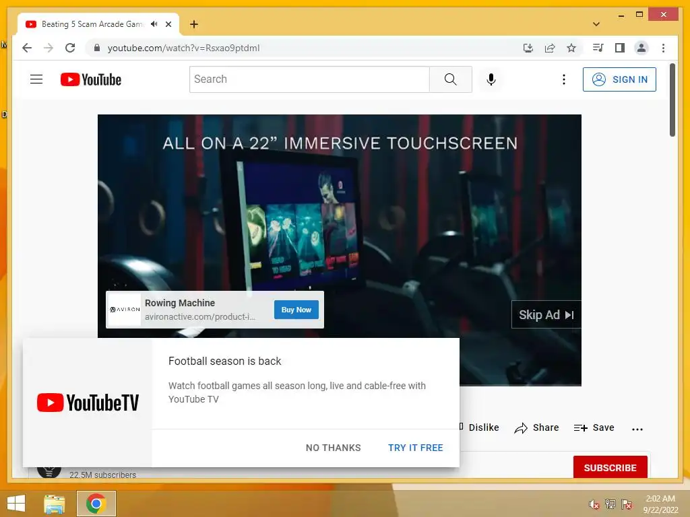Click Skip Ad on the video
690x517 pixels.
546,314
